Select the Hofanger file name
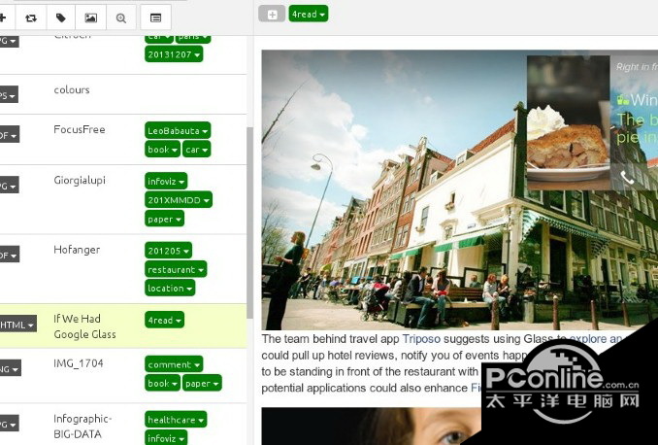 [x=77, y=250]
